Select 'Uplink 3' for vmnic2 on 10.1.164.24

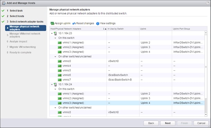click(x=145, y=98)
